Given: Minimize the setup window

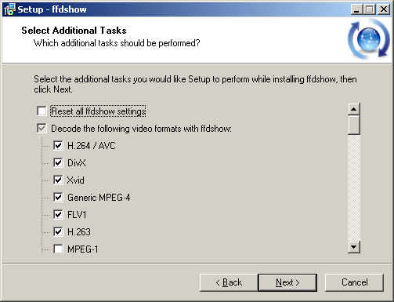Looking at the screenshot, I should [356, 9].
